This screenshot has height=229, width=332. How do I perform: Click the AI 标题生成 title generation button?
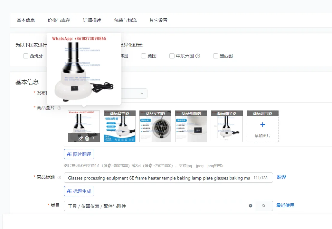(79, 191)
